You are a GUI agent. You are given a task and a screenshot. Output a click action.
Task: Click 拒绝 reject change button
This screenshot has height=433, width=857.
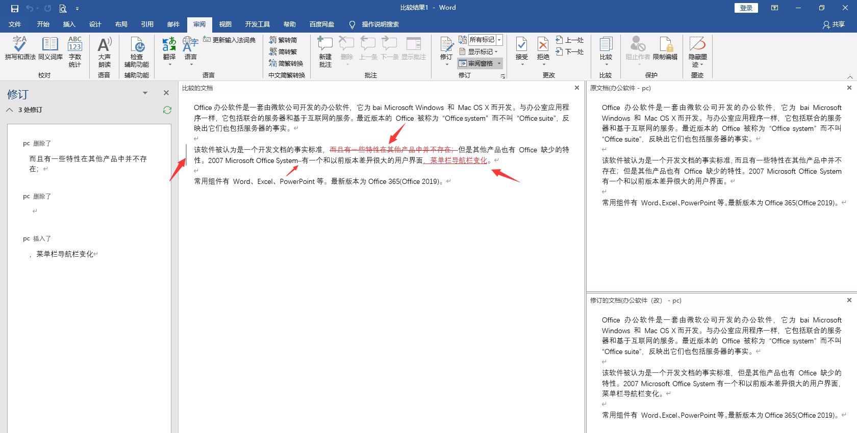click(x=543, y=51)
